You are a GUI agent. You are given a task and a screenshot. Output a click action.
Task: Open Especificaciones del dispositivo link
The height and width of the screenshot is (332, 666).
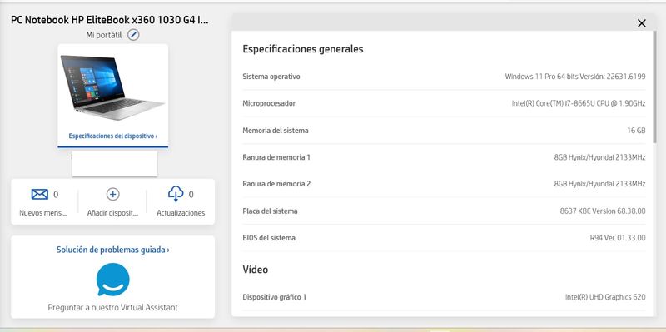(113, 136)
